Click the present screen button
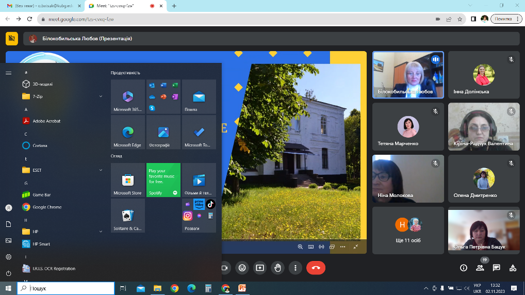The width and height of the screenshot is (525, 295). pos(260,268)
